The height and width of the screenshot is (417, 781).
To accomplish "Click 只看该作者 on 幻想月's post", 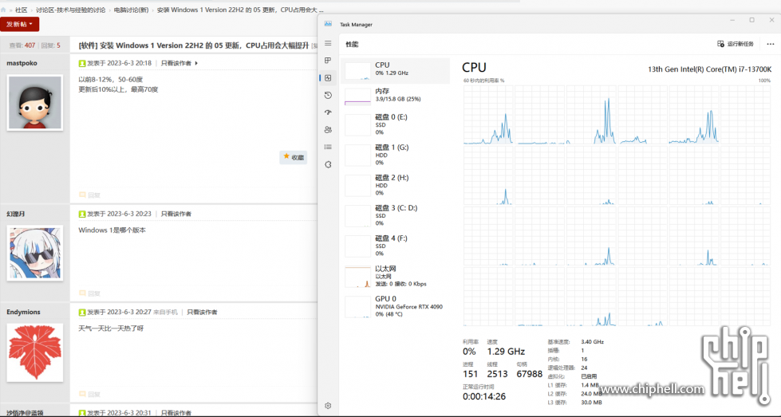I will pos(176,214).
